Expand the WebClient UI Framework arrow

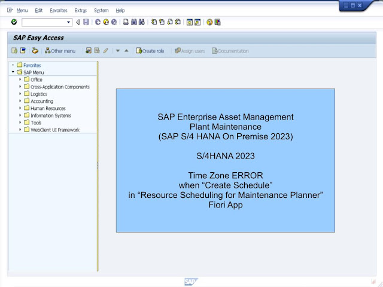tap(20, 130)
